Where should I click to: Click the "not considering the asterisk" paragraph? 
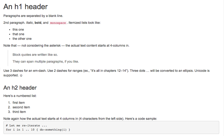pos(66,46)
